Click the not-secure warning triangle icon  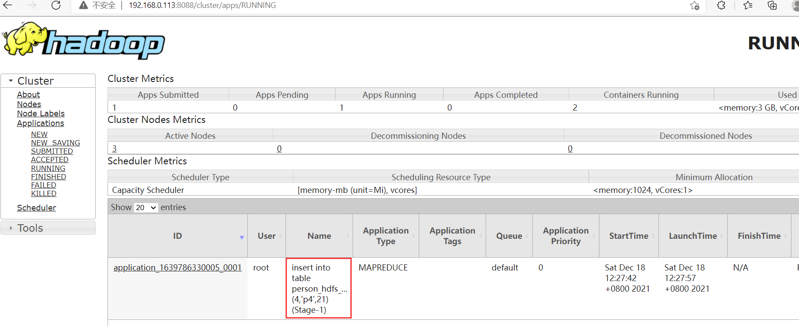[x=83, y=5]
